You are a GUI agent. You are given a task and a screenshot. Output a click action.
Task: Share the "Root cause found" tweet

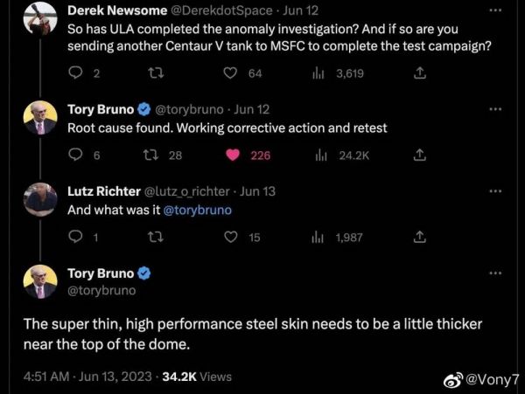tap(419, 155)
